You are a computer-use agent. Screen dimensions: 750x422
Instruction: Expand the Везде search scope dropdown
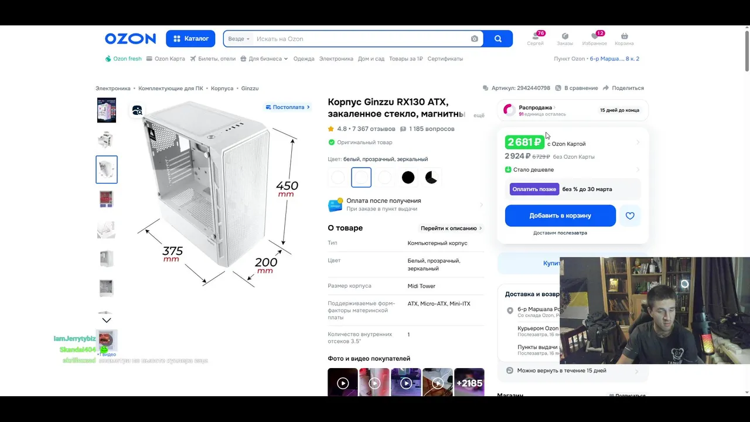pos(238,39)
